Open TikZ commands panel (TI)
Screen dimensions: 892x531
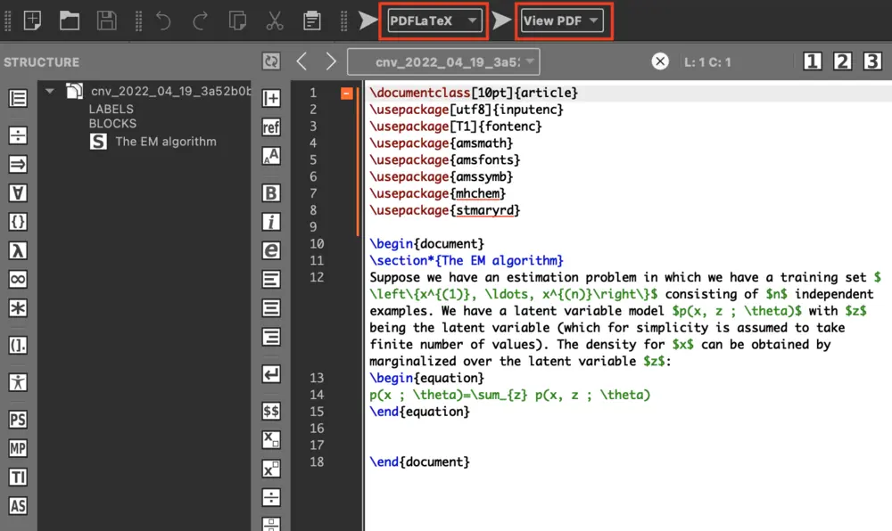[x=18, y=477]
